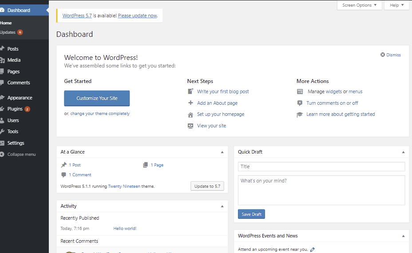Click the pin icon beside 1 Post
Image resolution: width=412 pixels, height=253 pixels.
click(x=64, y=165)
